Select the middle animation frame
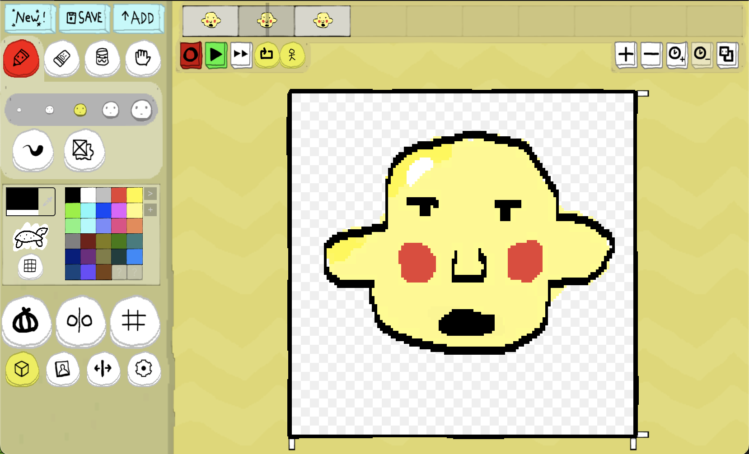 pos(267,20)
